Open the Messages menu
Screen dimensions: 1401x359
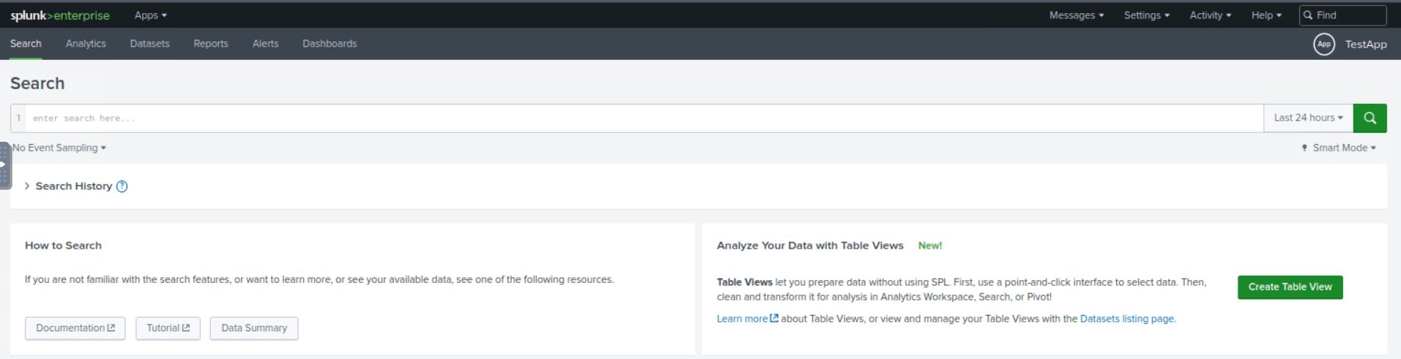(x=1076, y=15)
